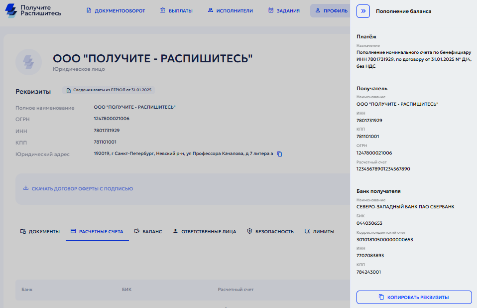
Task: Switch to the Документы tab
Action: [x=40, y=232]
